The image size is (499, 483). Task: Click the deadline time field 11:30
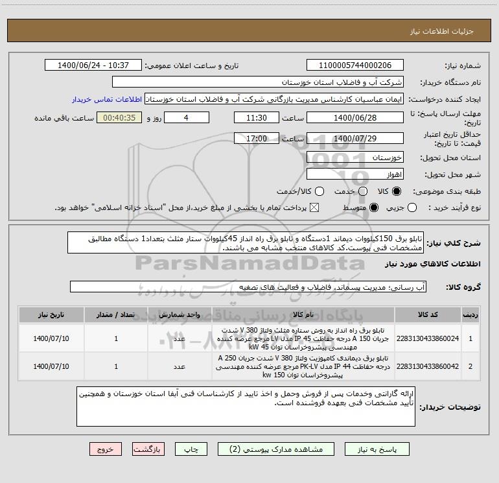coord(257,117)
